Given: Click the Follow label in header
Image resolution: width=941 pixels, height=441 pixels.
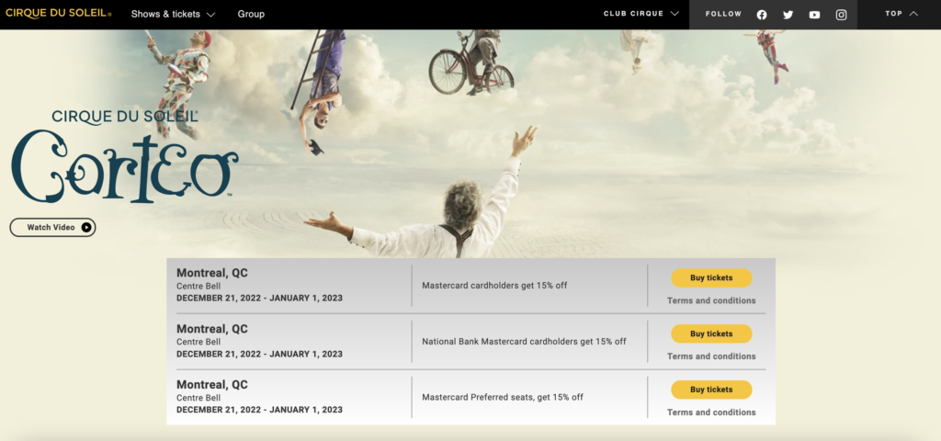Looking at the screenshot, I should [x=723, y=15].
